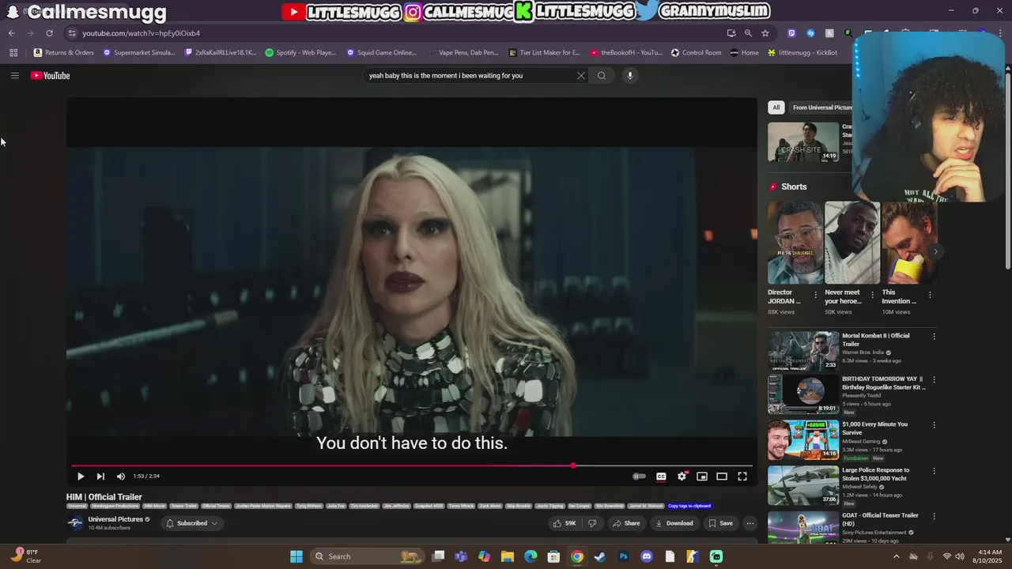The height and width of the screenshot is (569, 1012).
Task: Select From Universal Pictures filter chip
Action: [x=821, y=107]
